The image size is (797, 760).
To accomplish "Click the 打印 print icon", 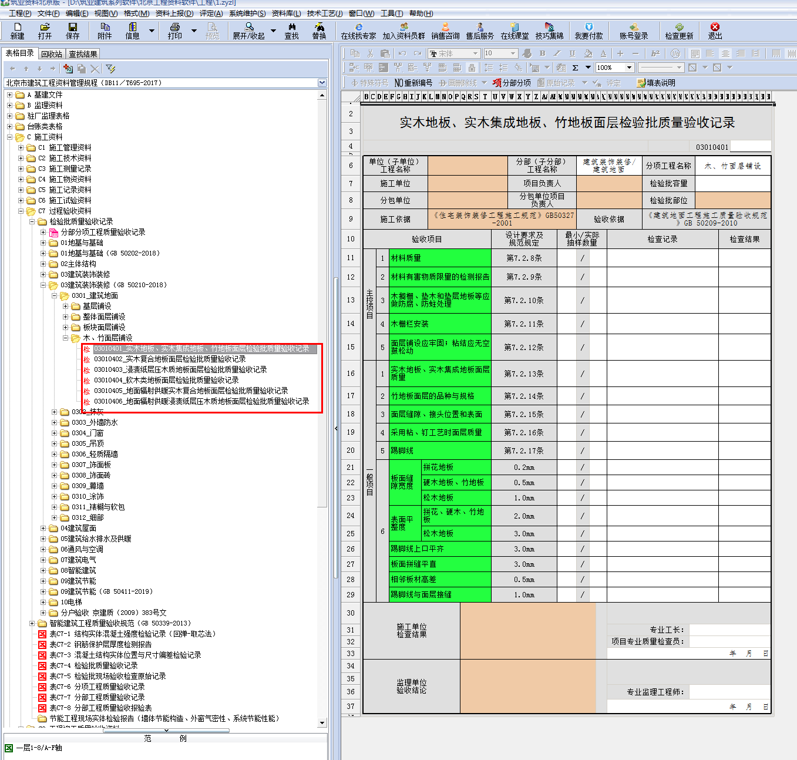I will coord(175,31).
